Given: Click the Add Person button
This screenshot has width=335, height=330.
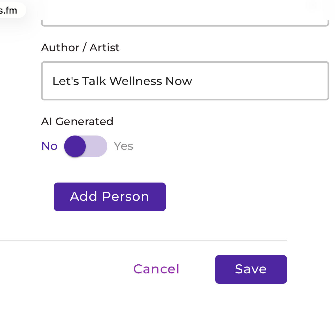Looking at the screenshot, I should click(x=109, y=197).
